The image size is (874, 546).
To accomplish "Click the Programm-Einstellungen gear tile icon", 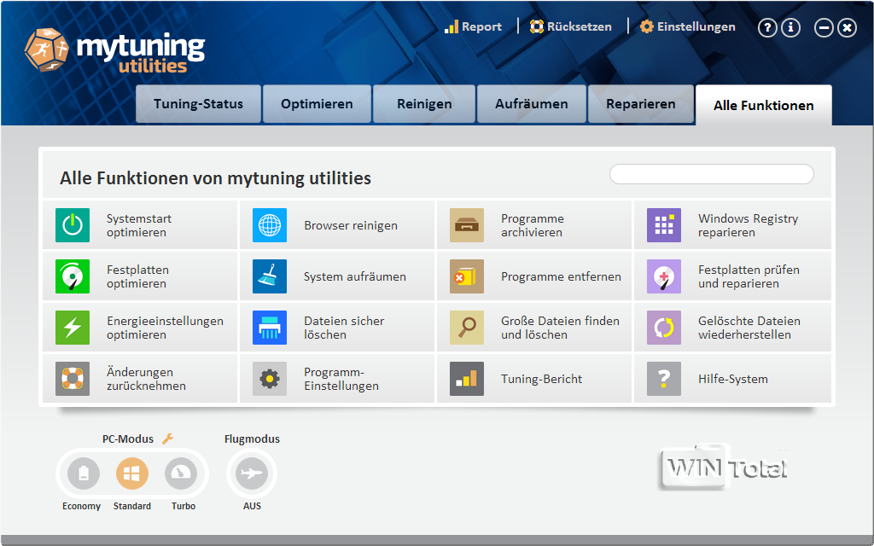I will (x=270, y=379).
